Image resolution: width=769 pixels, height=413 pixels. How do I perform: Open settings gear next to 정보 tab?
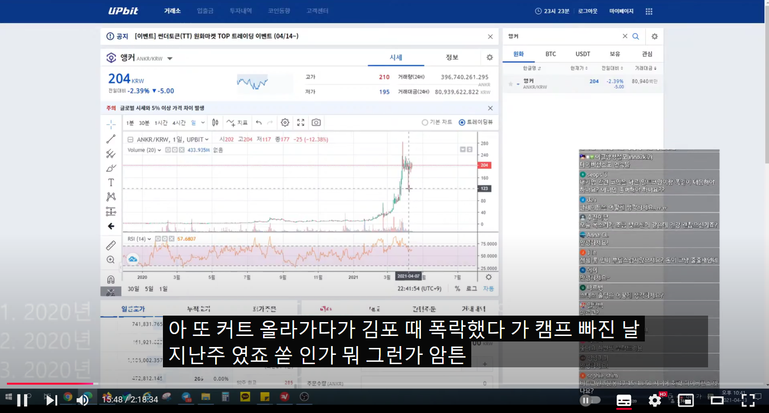tap(490, 57)
